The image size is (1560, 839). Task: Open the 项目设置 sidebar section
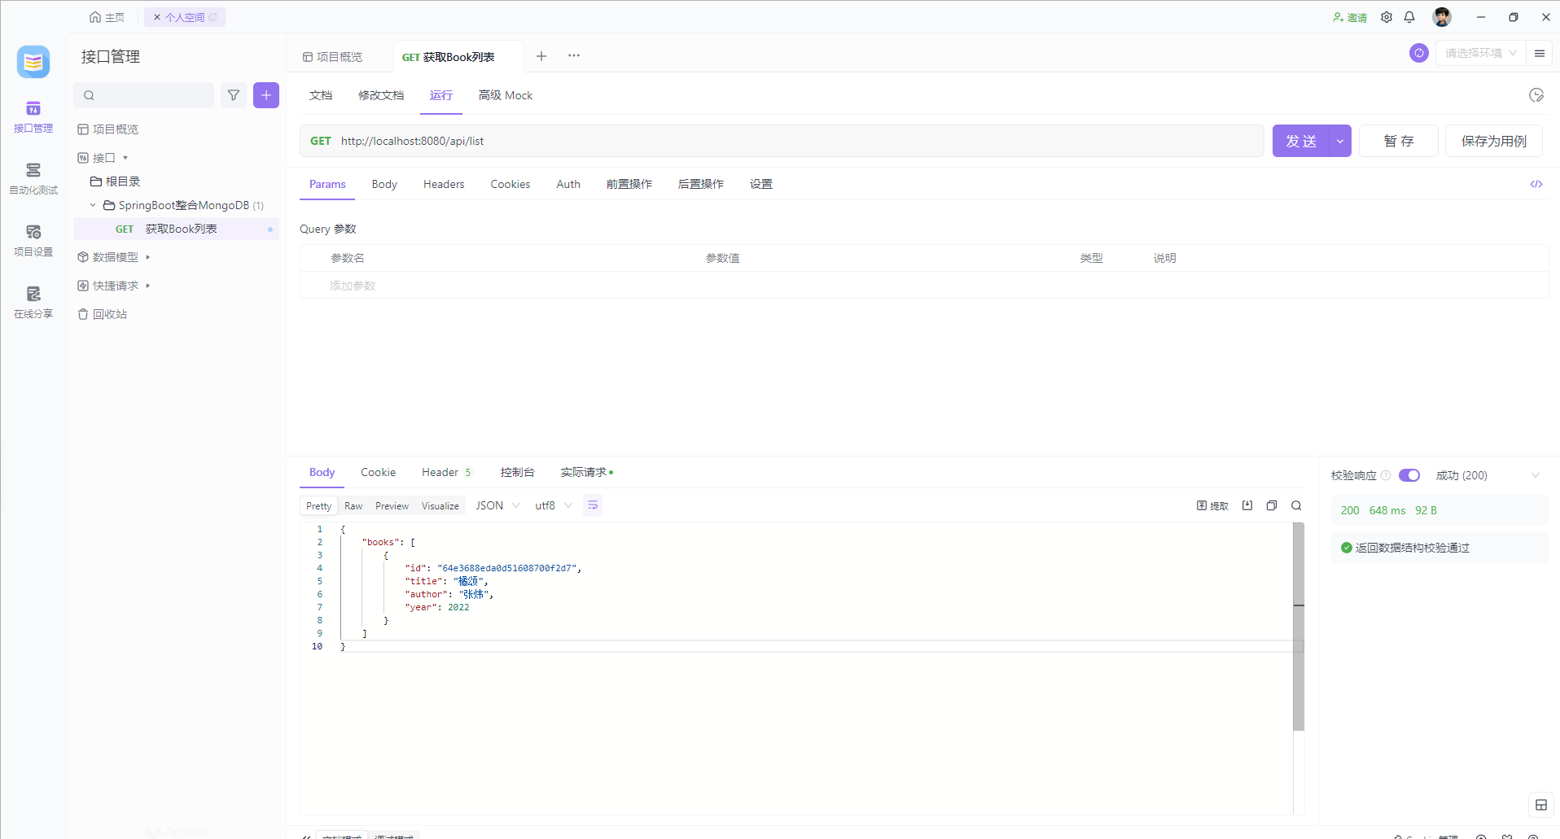(x=33, y=241)
